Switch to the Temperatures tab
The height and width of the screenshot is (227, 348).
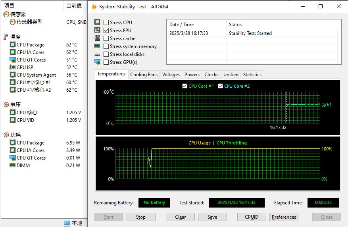click(111, 74)
